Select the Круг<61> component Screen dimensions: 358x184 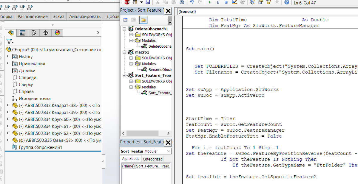pos(57,126)
